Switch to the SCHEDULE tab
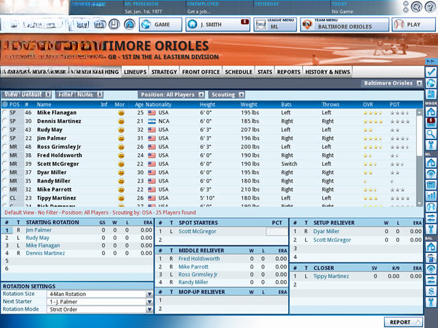 point(239,72)
